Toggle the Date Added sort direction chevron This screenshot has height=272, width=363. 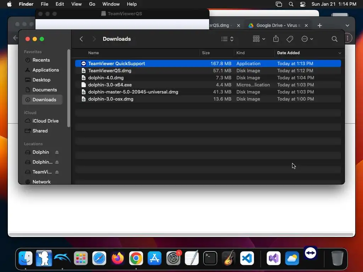point(340,53)
